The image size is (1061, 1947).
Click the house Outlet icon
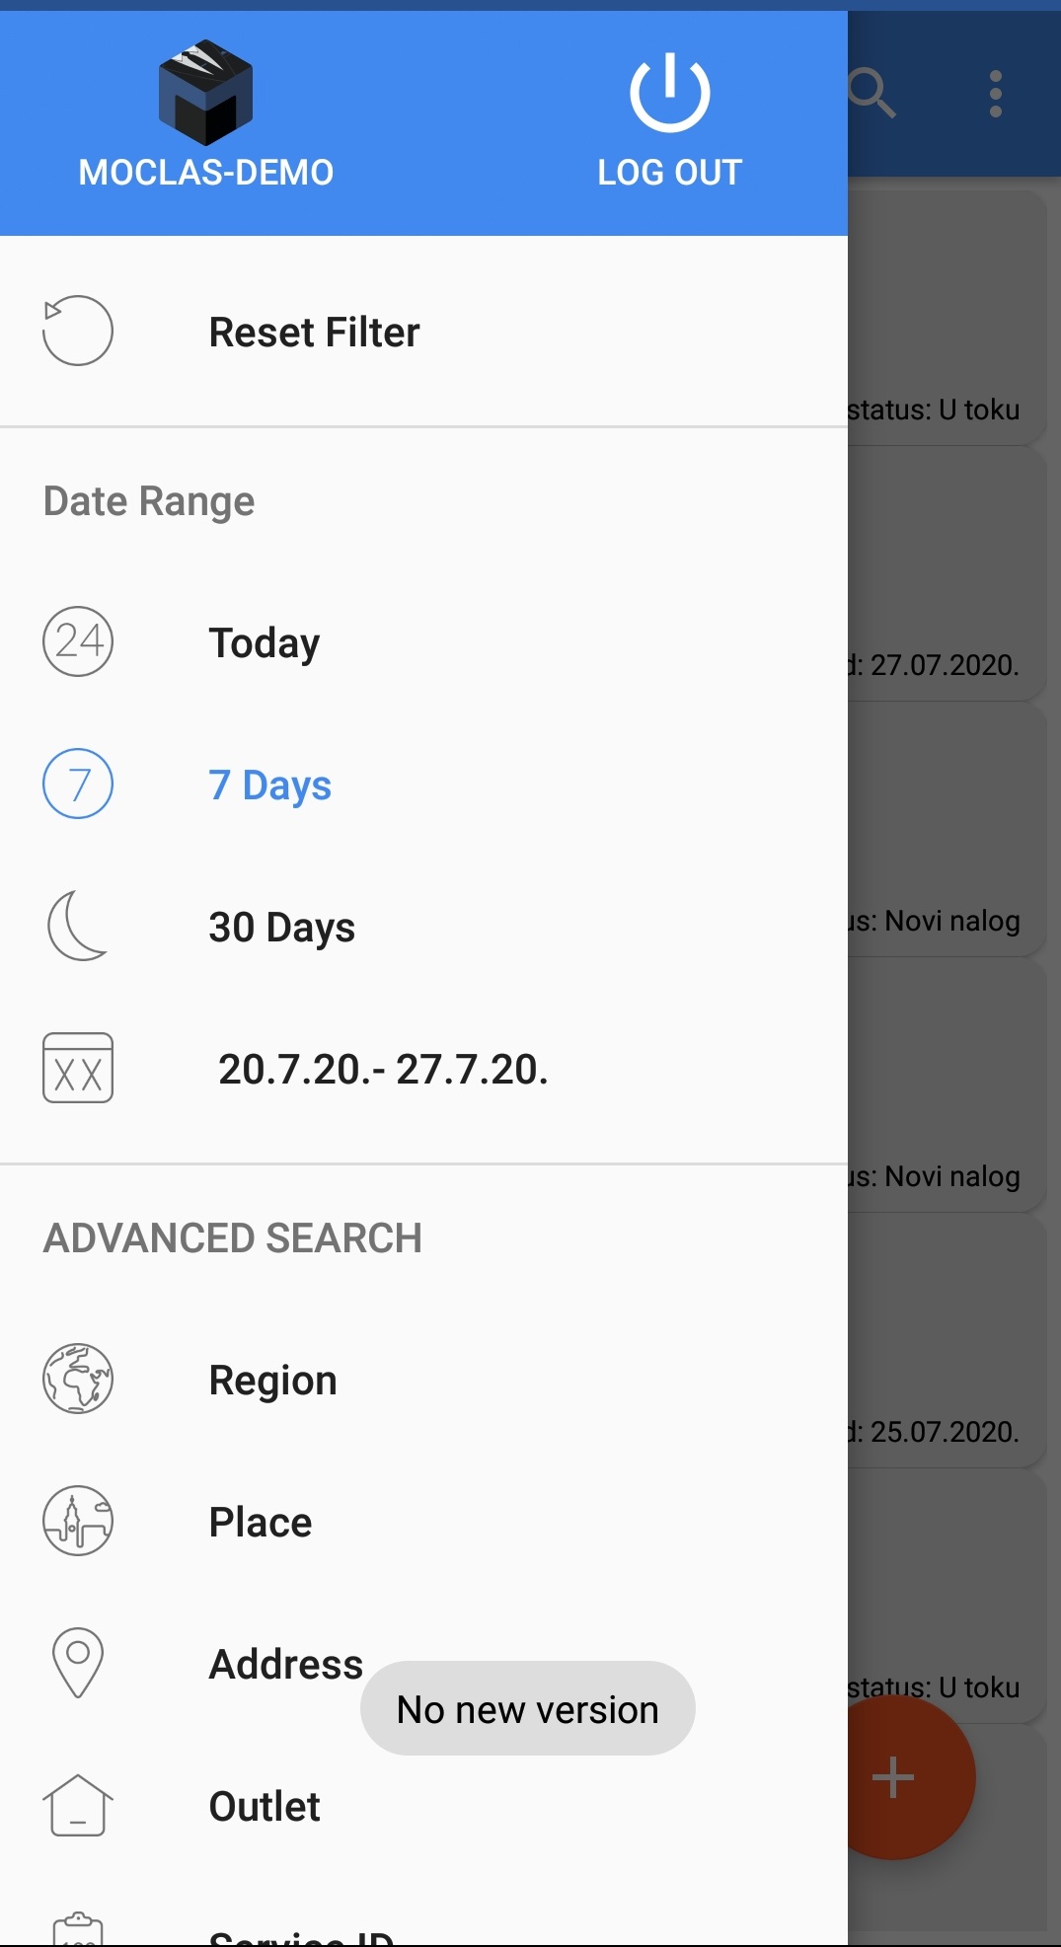point(77,1805)
